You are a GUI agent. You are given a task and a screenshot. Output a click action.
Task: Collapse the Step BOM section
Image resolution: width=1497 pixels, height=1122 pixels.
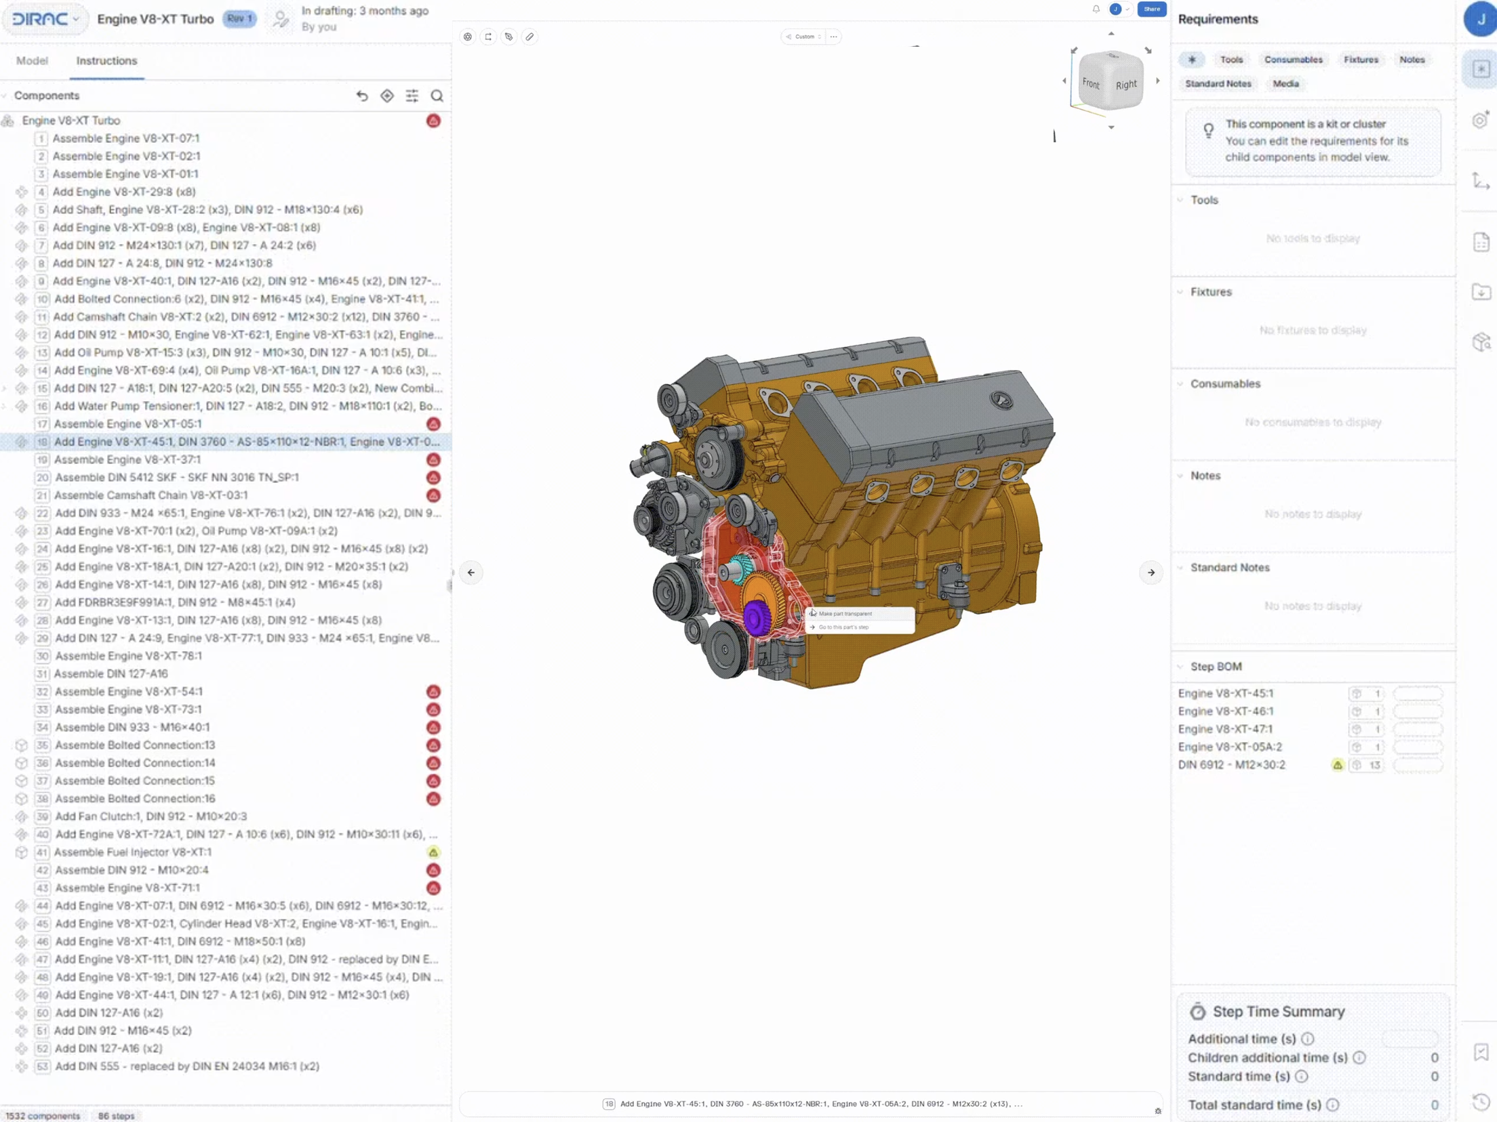click(x=1180, y=667)
